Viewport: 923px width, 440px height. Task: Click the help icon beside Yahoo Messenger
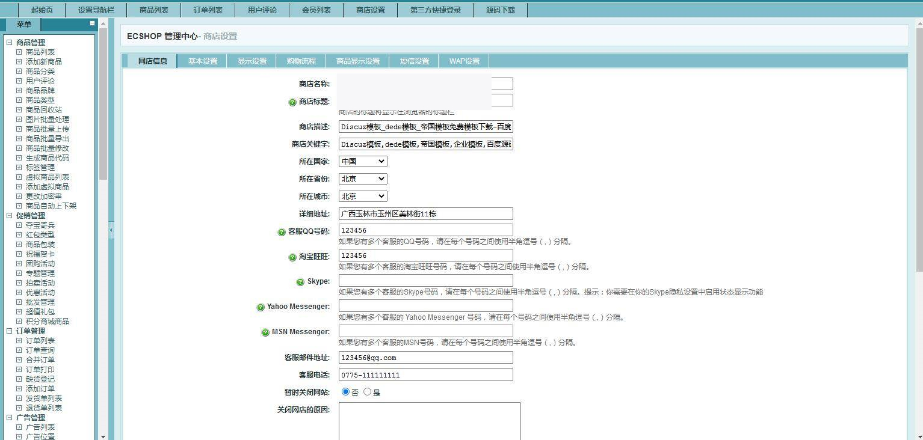(x=261, y=307)
